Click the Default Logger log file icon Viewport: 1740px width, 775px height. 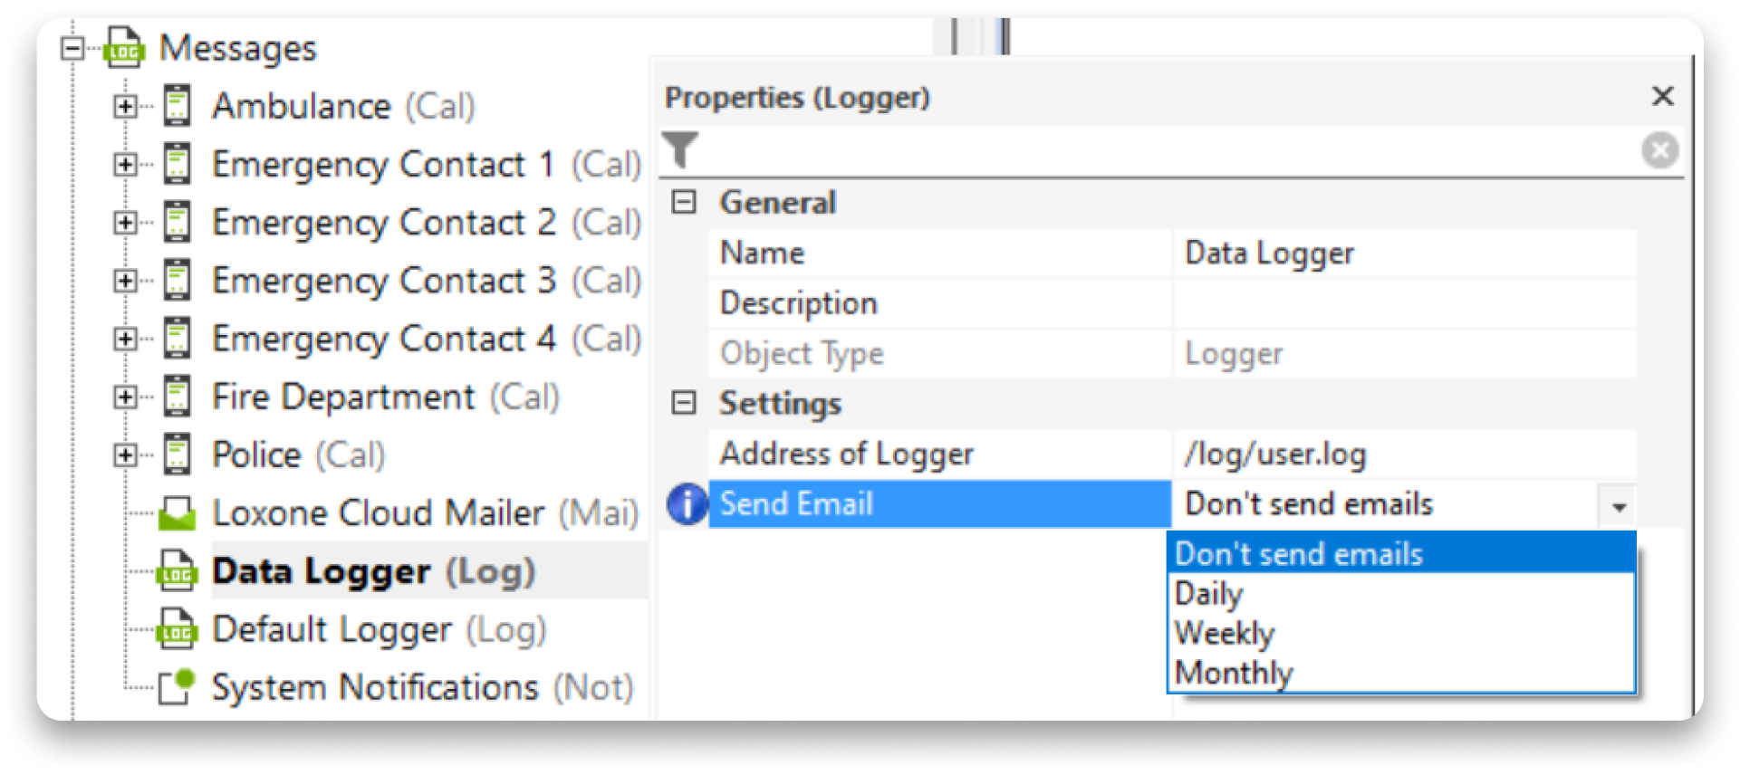pos(177,629)
